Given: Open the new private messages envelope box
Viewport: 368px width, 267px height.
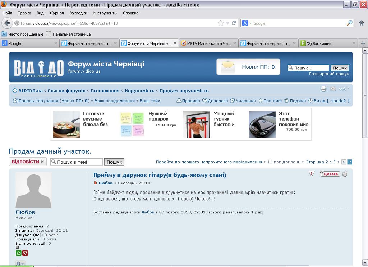Looking at the screenshot, I should (x=248, y=67).
